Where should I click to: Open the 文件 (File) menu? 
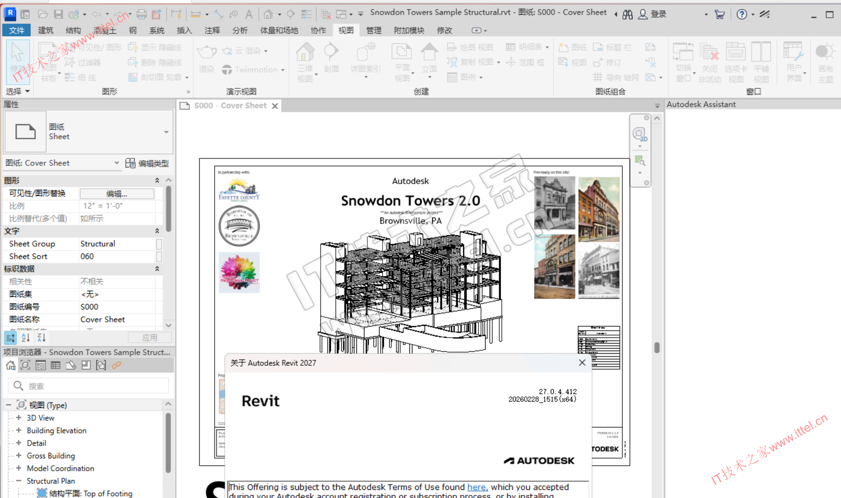click(x=16, y=30)
